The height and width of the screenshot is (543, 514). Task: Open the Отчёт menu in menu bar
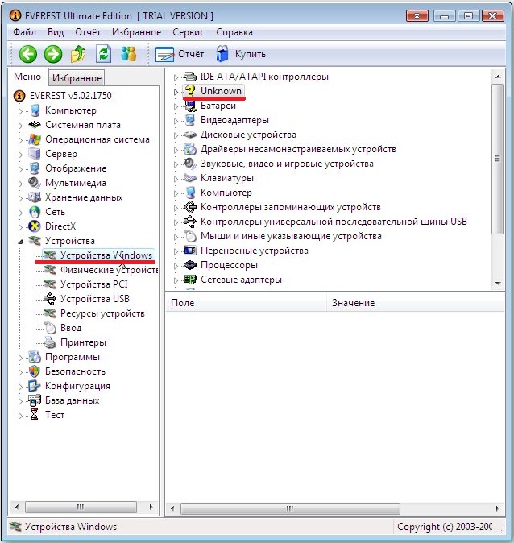(x=88, y=32)
